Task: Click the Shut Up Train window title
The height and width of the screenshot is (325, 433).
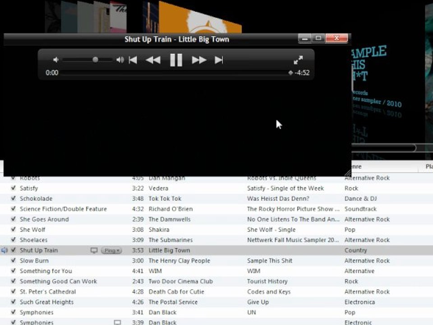Action: click(x=177, y=39)
